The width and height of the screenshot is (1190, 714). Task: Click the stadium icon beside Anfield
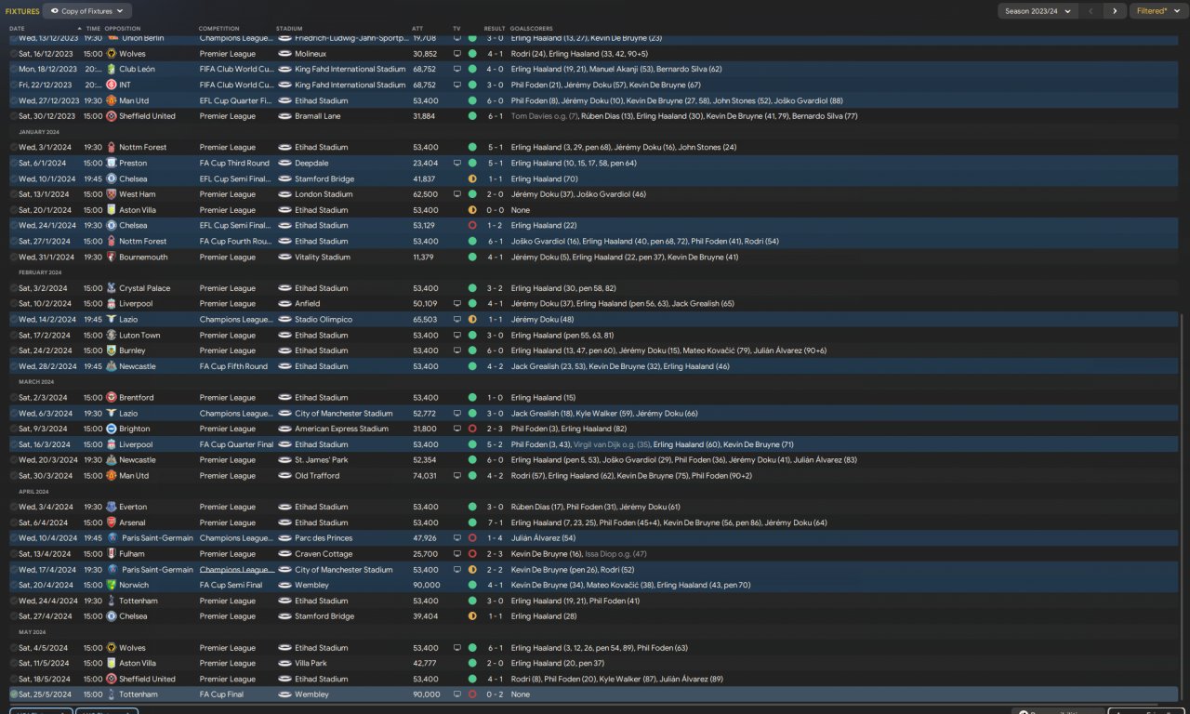point(284,303)
